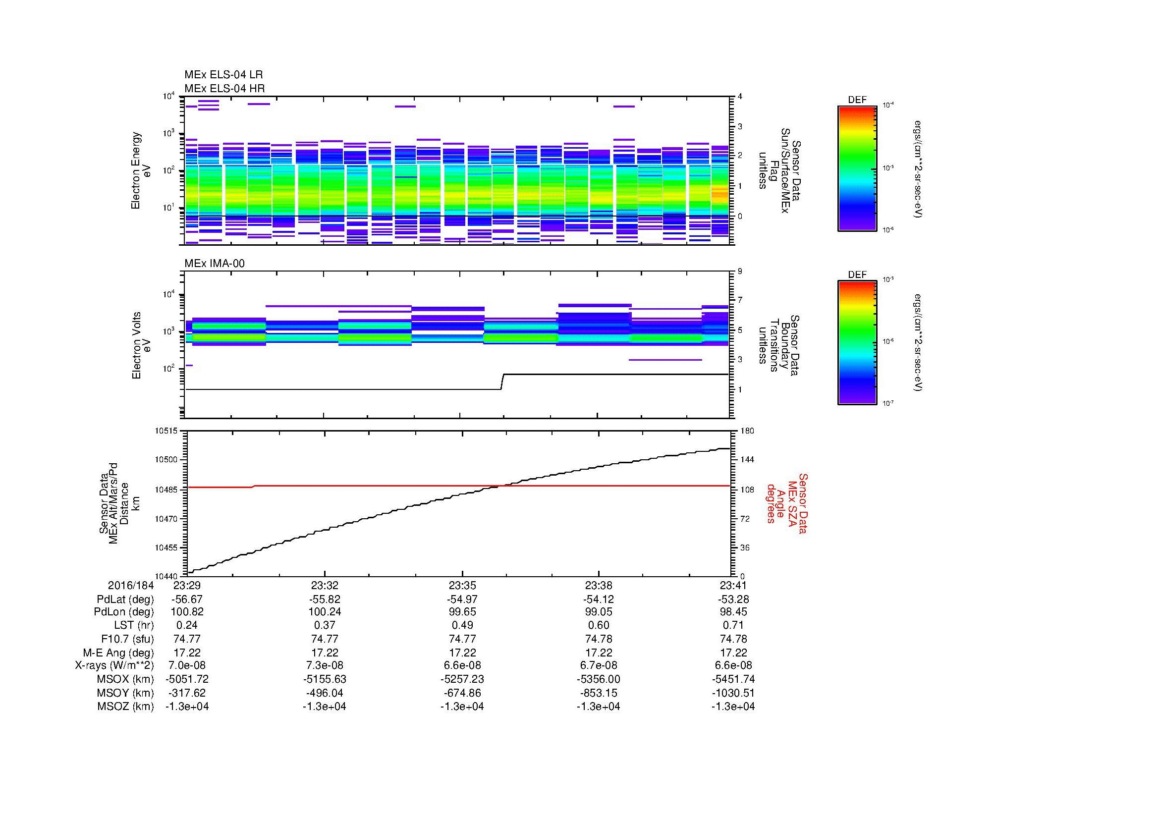Click the PdLat (deg) row label
Screen dimensions: 1159x819
[x=125, y=600]
